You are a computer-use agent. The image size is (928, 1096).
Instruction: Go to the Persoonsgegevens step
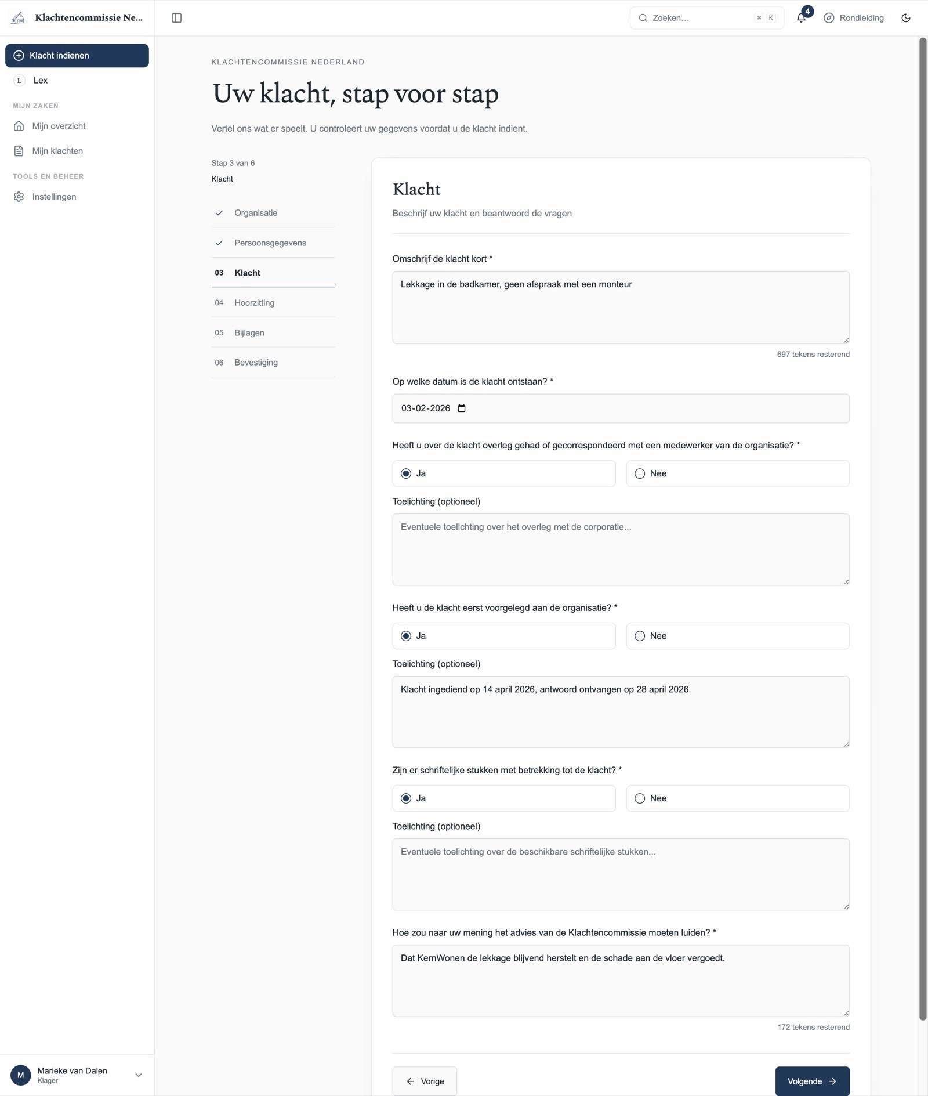[x=273, y=243]
